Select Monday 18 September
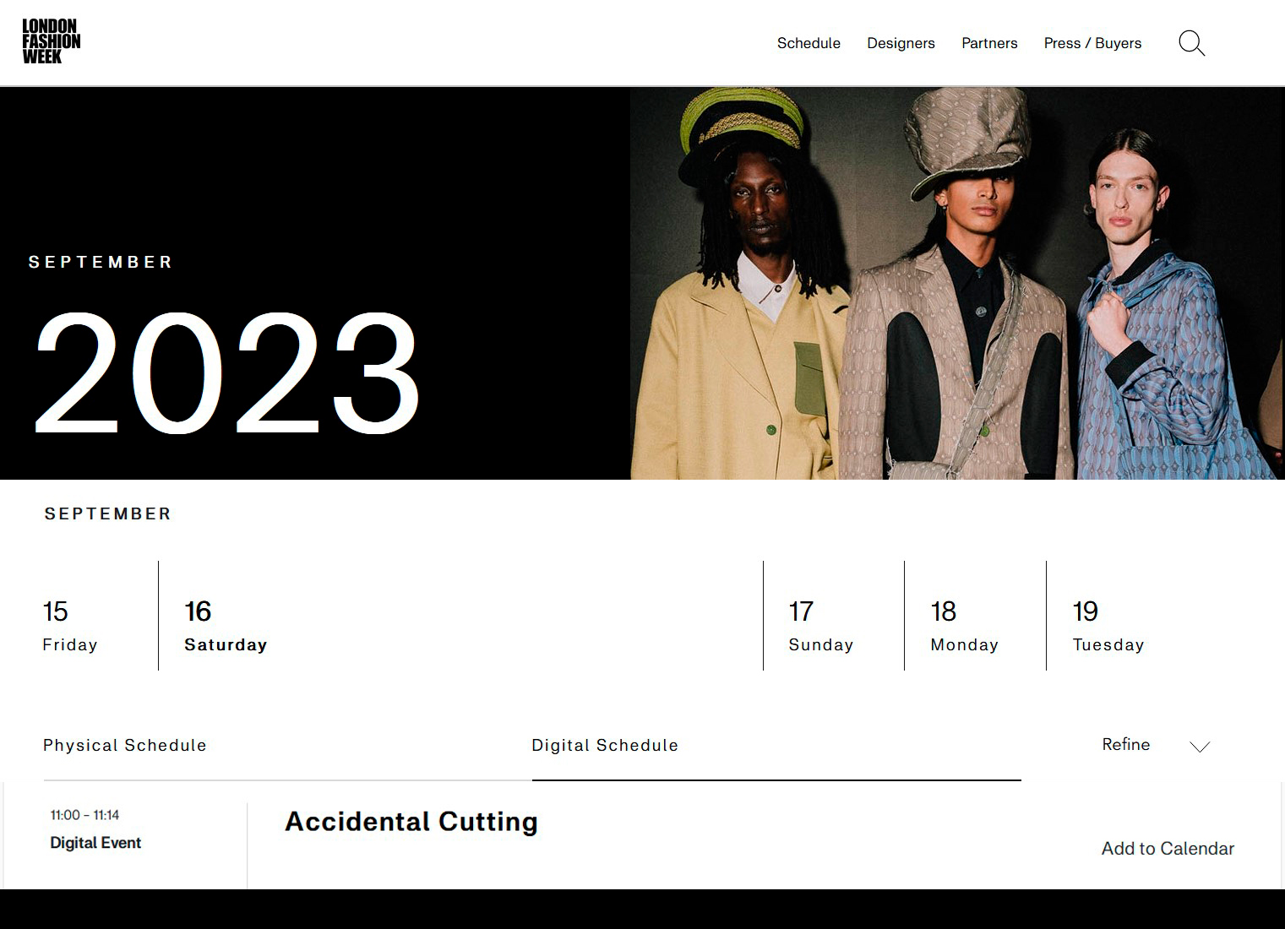This screenshot has width=1285, height=929. pyautogui.click(x=964, y=626)
